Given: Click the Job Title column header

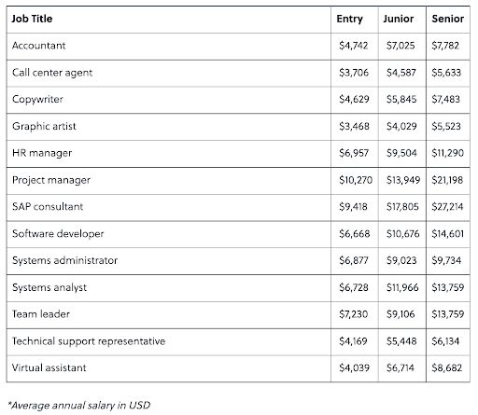Looking at the screenshot, I should [x=32, y=19].
